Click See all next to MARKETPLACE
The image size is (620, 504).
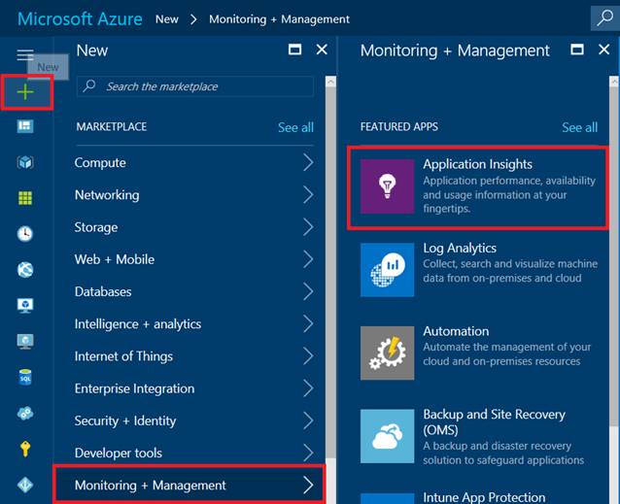pyautogui.click(x=295, y=127)
